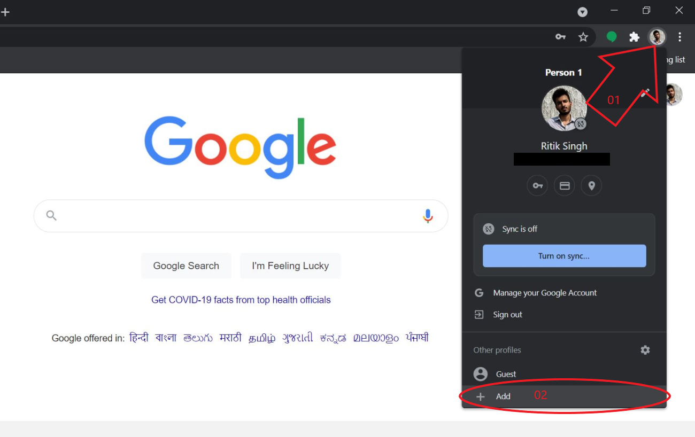Click the magnifier icon in search box

click(x=51, y=215)
